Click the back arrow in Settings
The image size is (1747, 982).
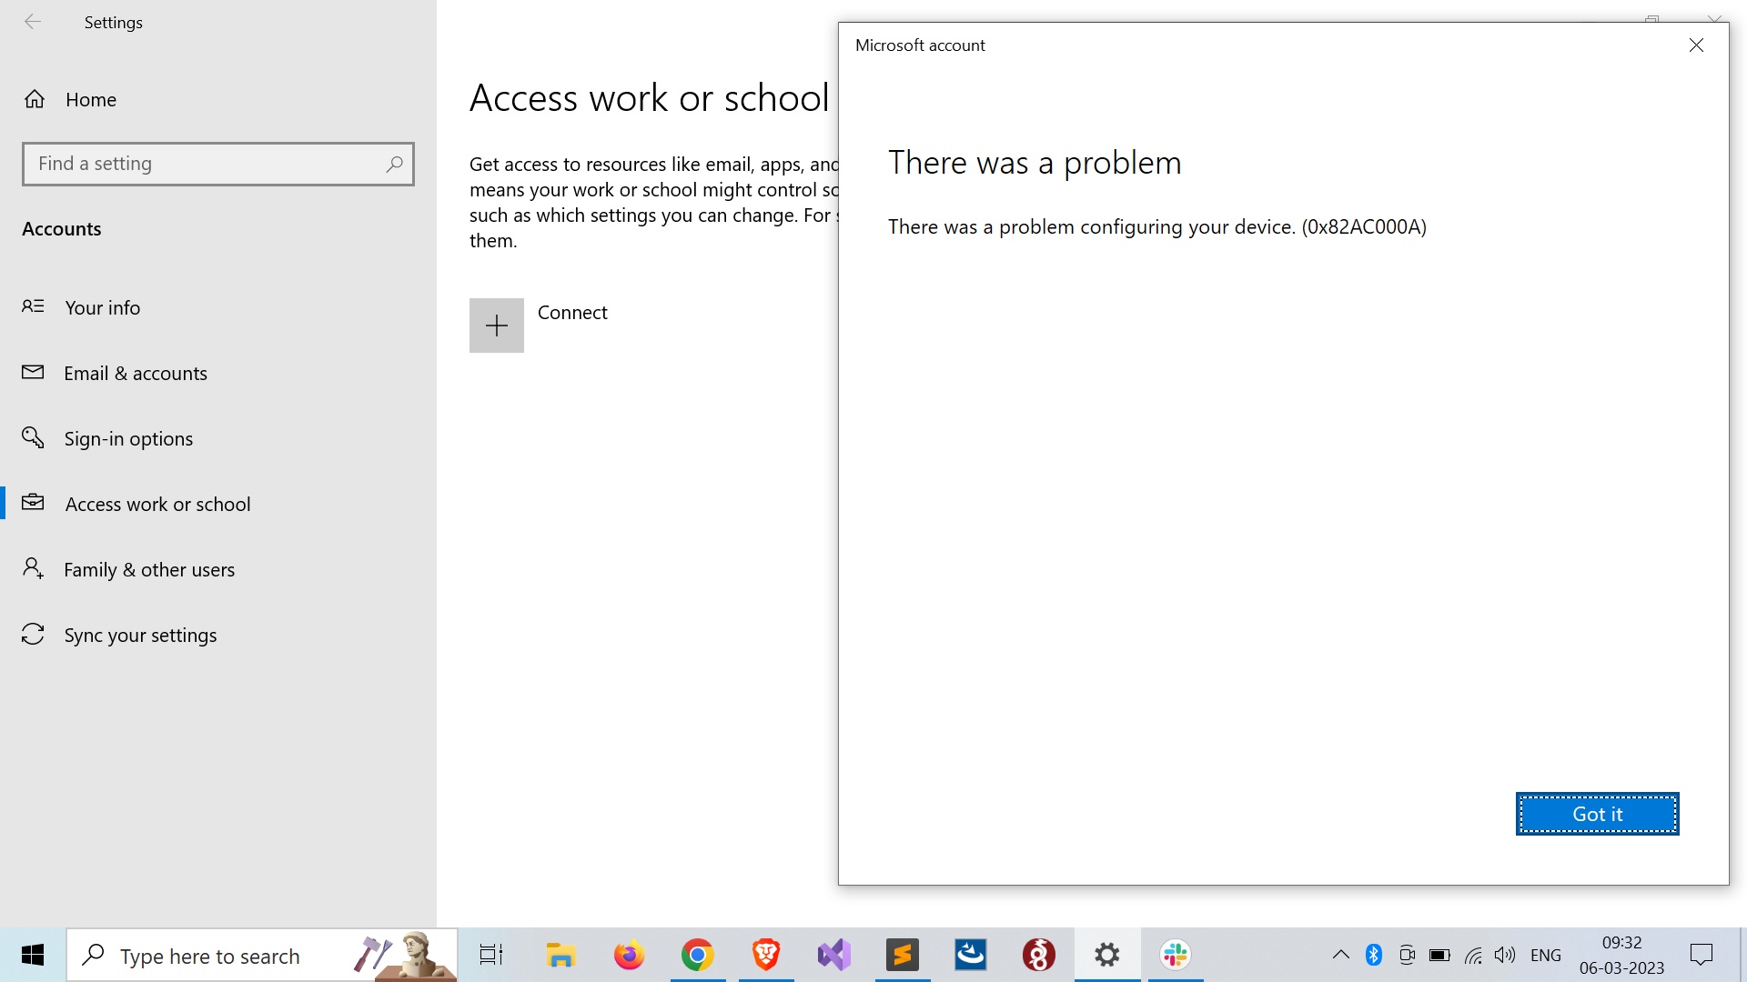pyautogui.click(x=33, y=22)
